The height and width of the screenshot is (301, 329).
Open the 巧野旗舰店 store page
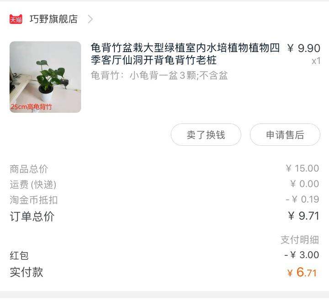(x=53, y=19)
